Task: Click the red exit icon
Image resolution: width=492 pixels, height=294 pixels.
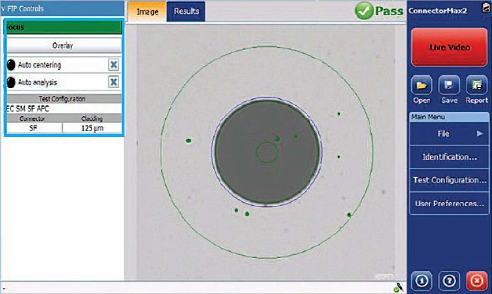Action: click(476, 281)
